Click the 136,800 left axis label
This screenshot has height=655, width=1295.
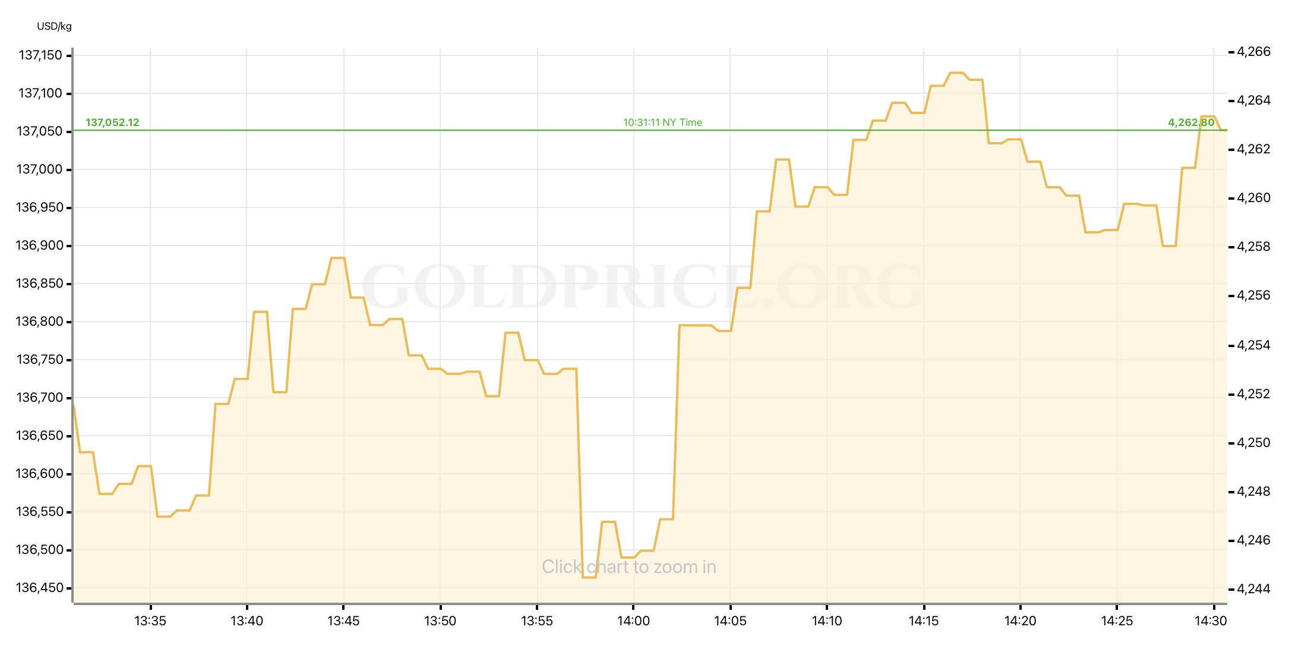39,322
